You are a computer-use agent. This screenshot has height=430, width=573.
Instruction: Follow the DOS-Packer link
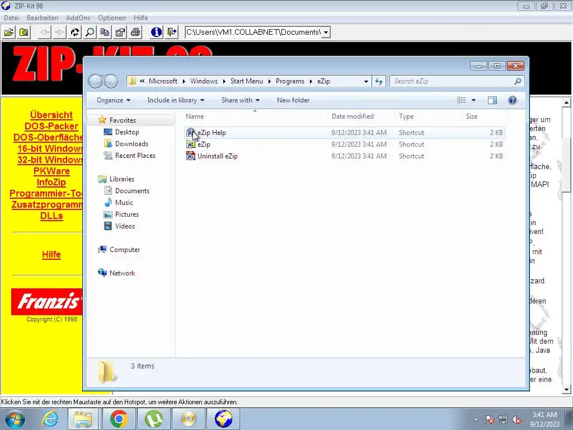[x=51, y=126]
